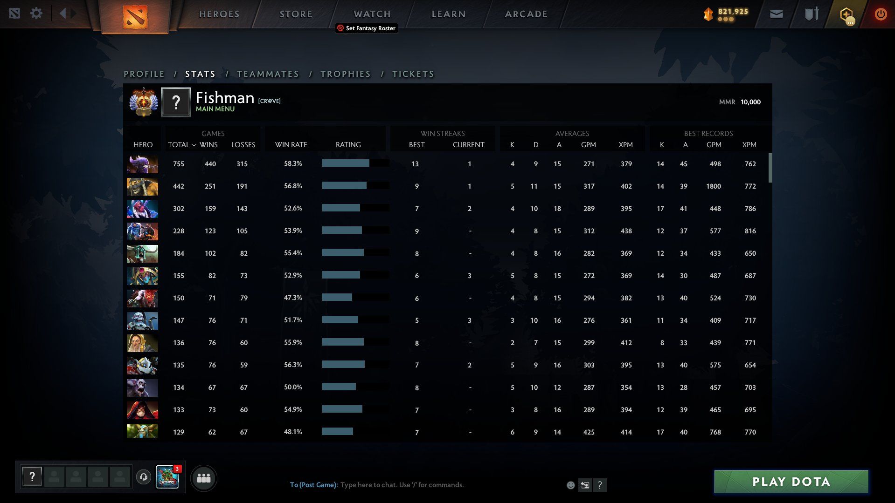
Task: Open the settings gear icon
Action: coord(36,14)
